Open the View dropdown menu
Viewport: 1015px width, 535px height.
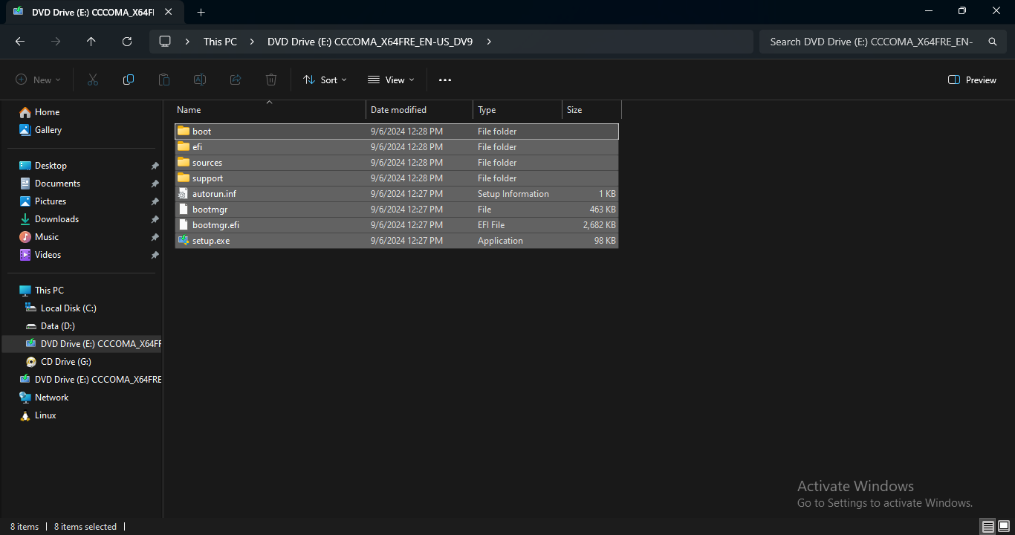point(391,80)
